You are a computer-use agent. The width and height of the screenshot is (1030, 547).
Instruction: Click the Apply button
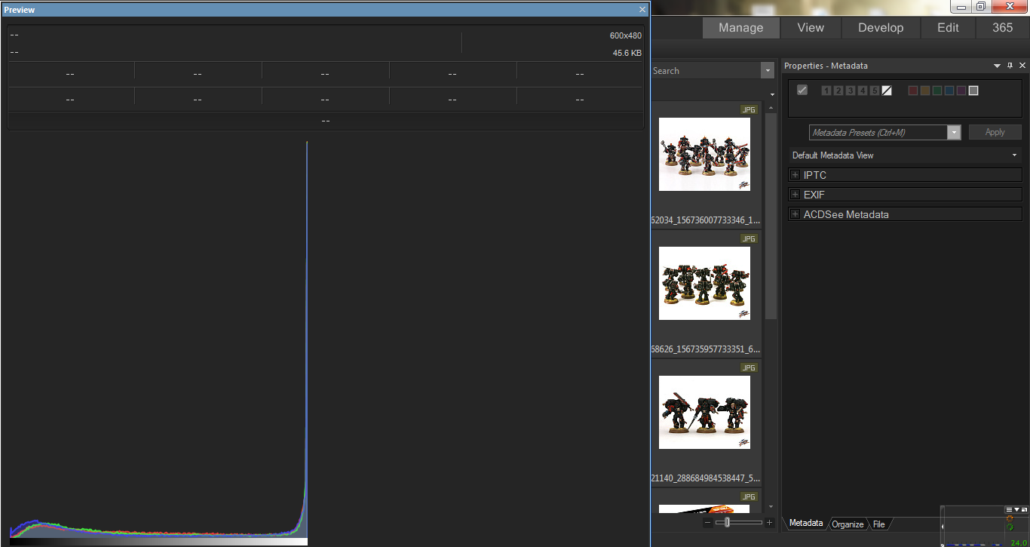[x=995, y=132]
